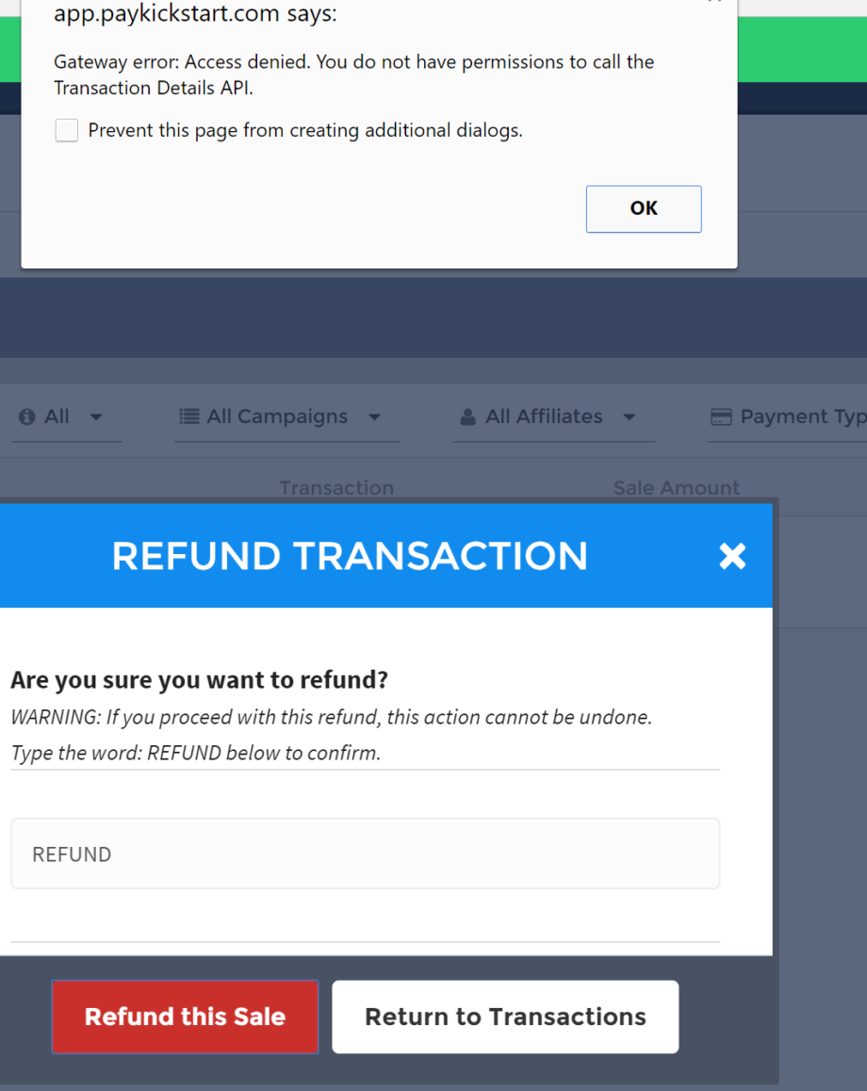The height and width of the screenshot is (1091, 867).
Task: Expand the All Affiliates dropdown arrow
Action: pos(629,417)
